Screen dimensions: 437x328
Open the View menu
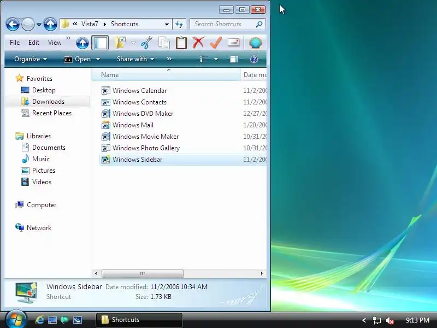coord(55,43)
